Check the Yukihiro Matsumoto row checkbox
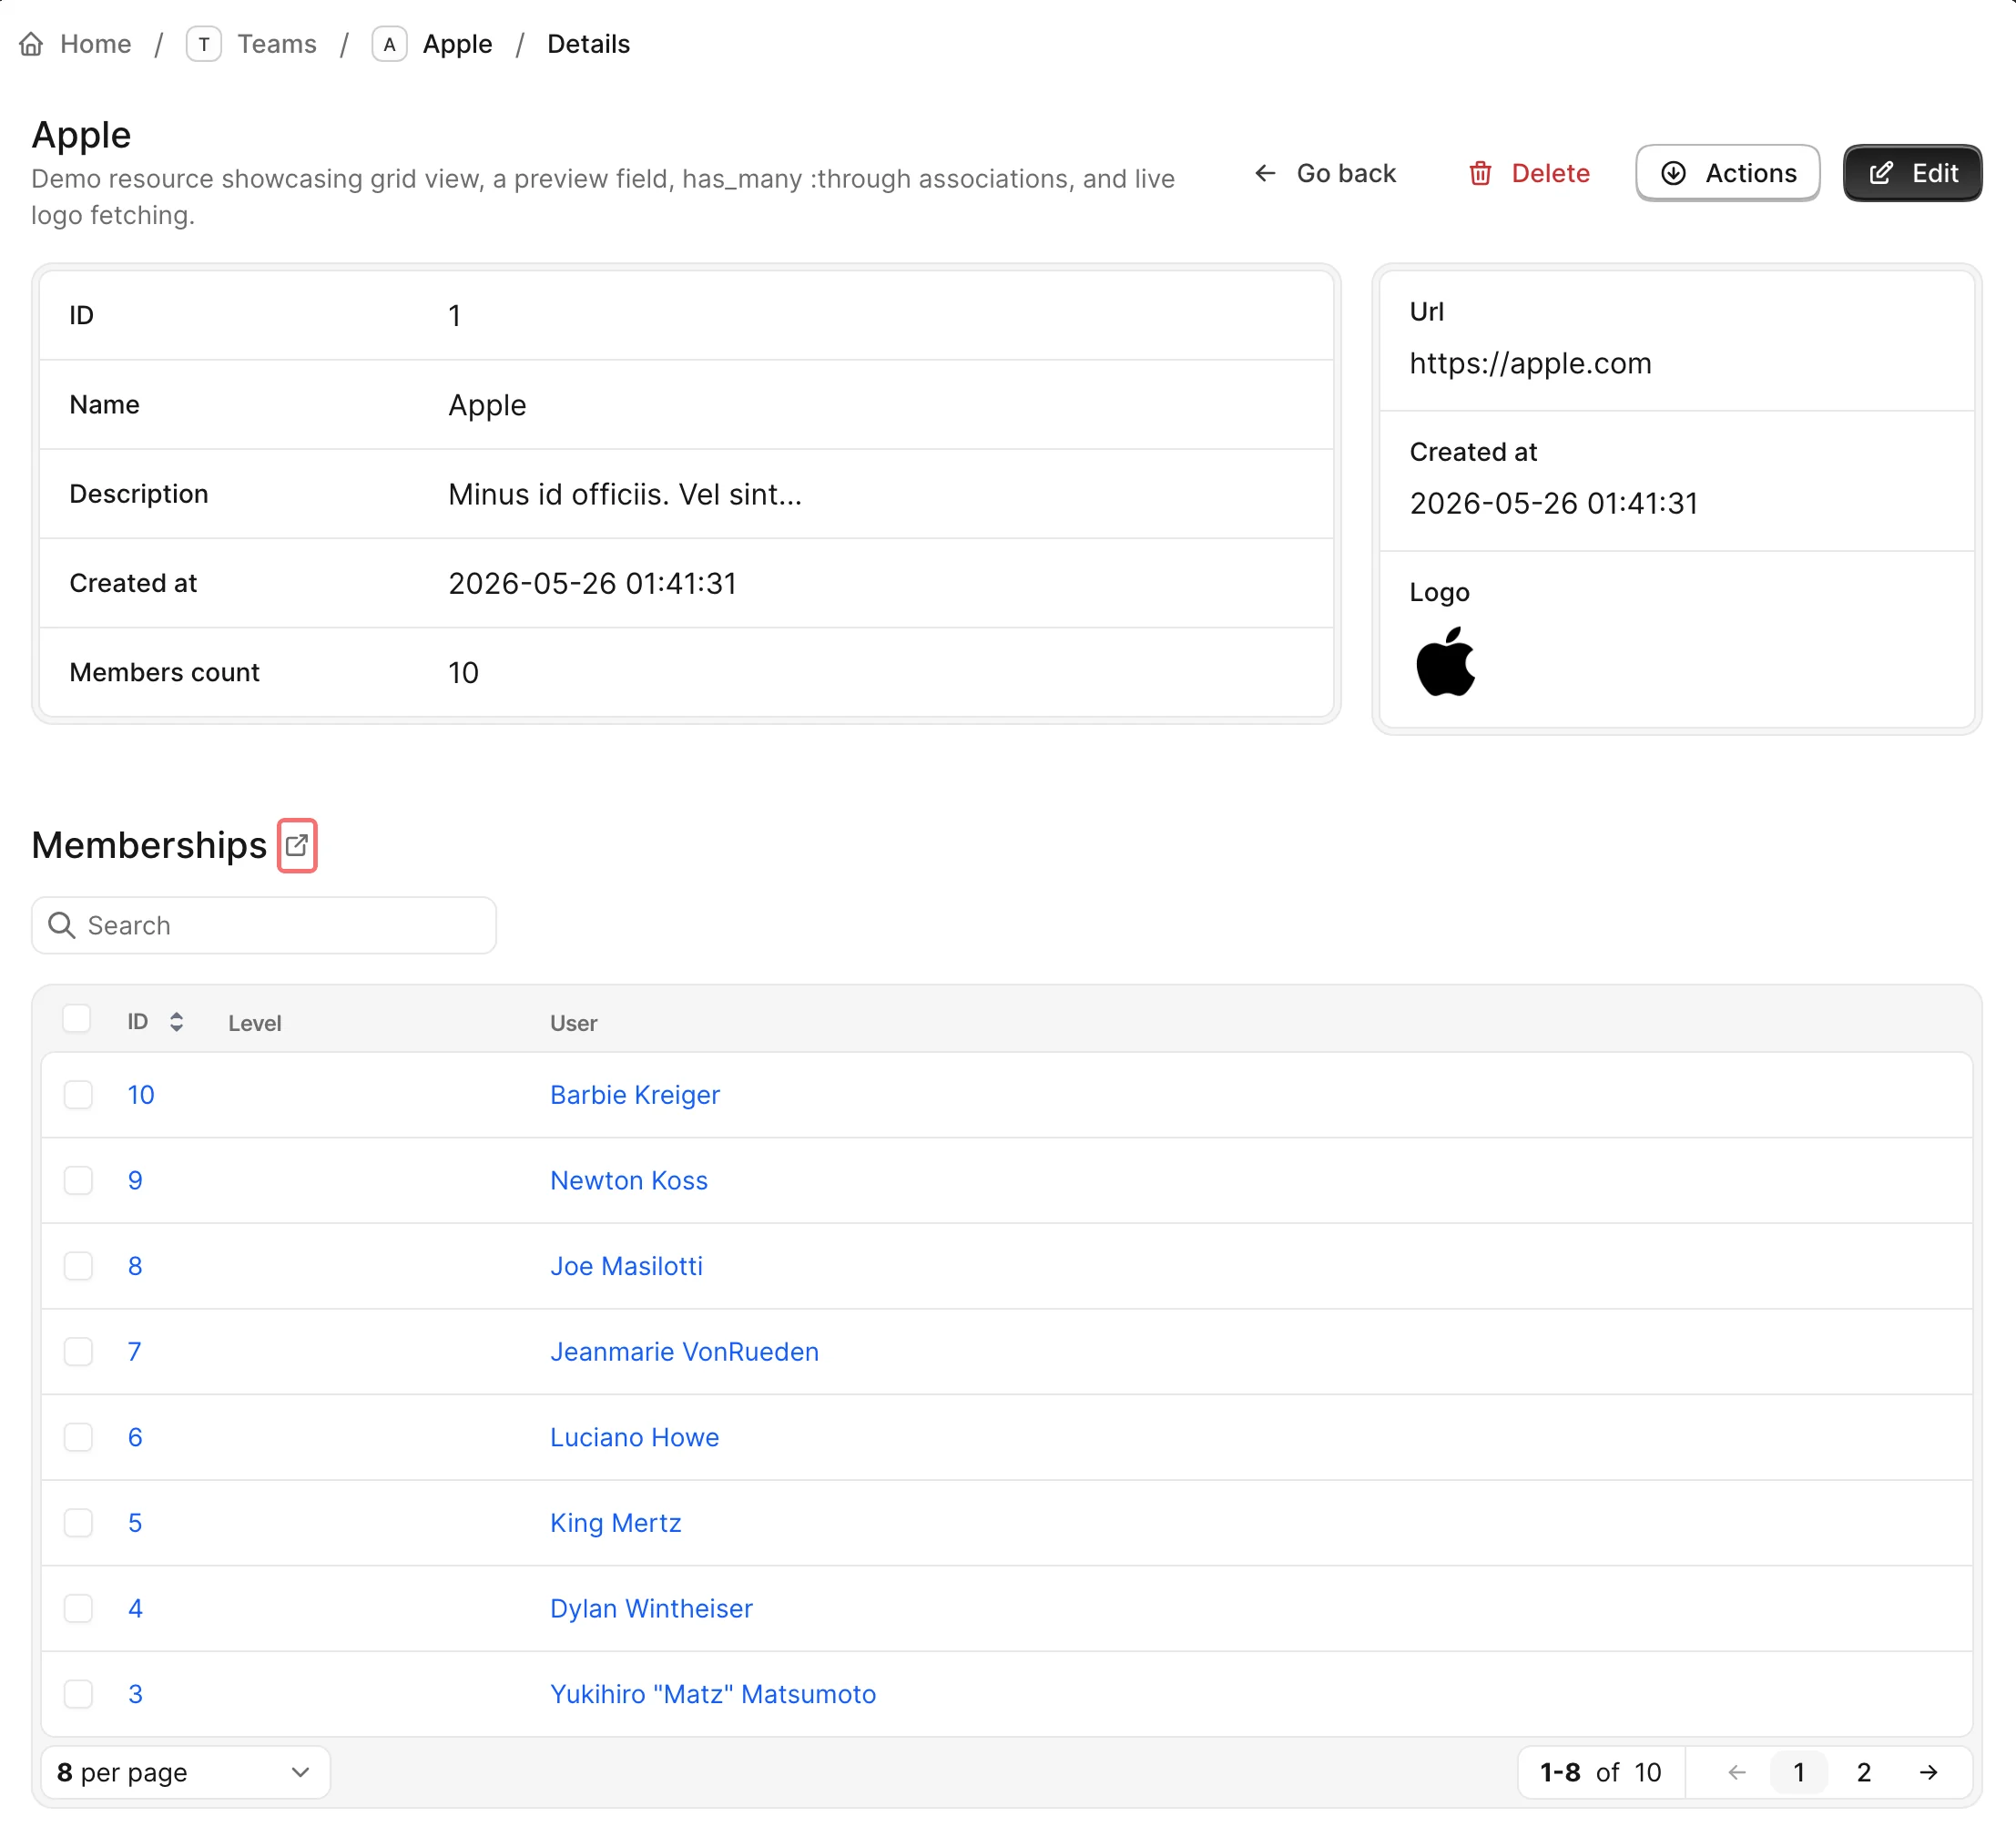The image size is (2016, 1827). 78,1694
